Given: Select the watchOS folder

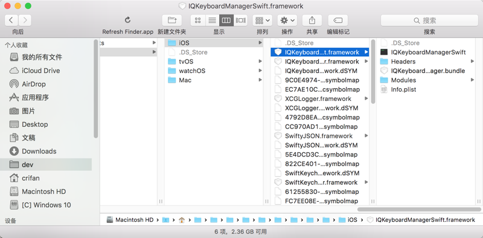Looking at the screenshot, I should tap(214, 71).
